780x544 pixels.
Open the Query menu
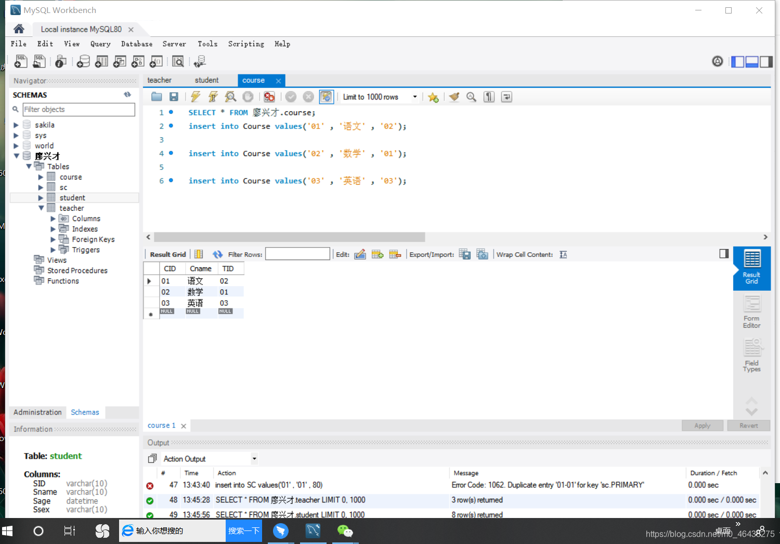(x=100, y=44)
